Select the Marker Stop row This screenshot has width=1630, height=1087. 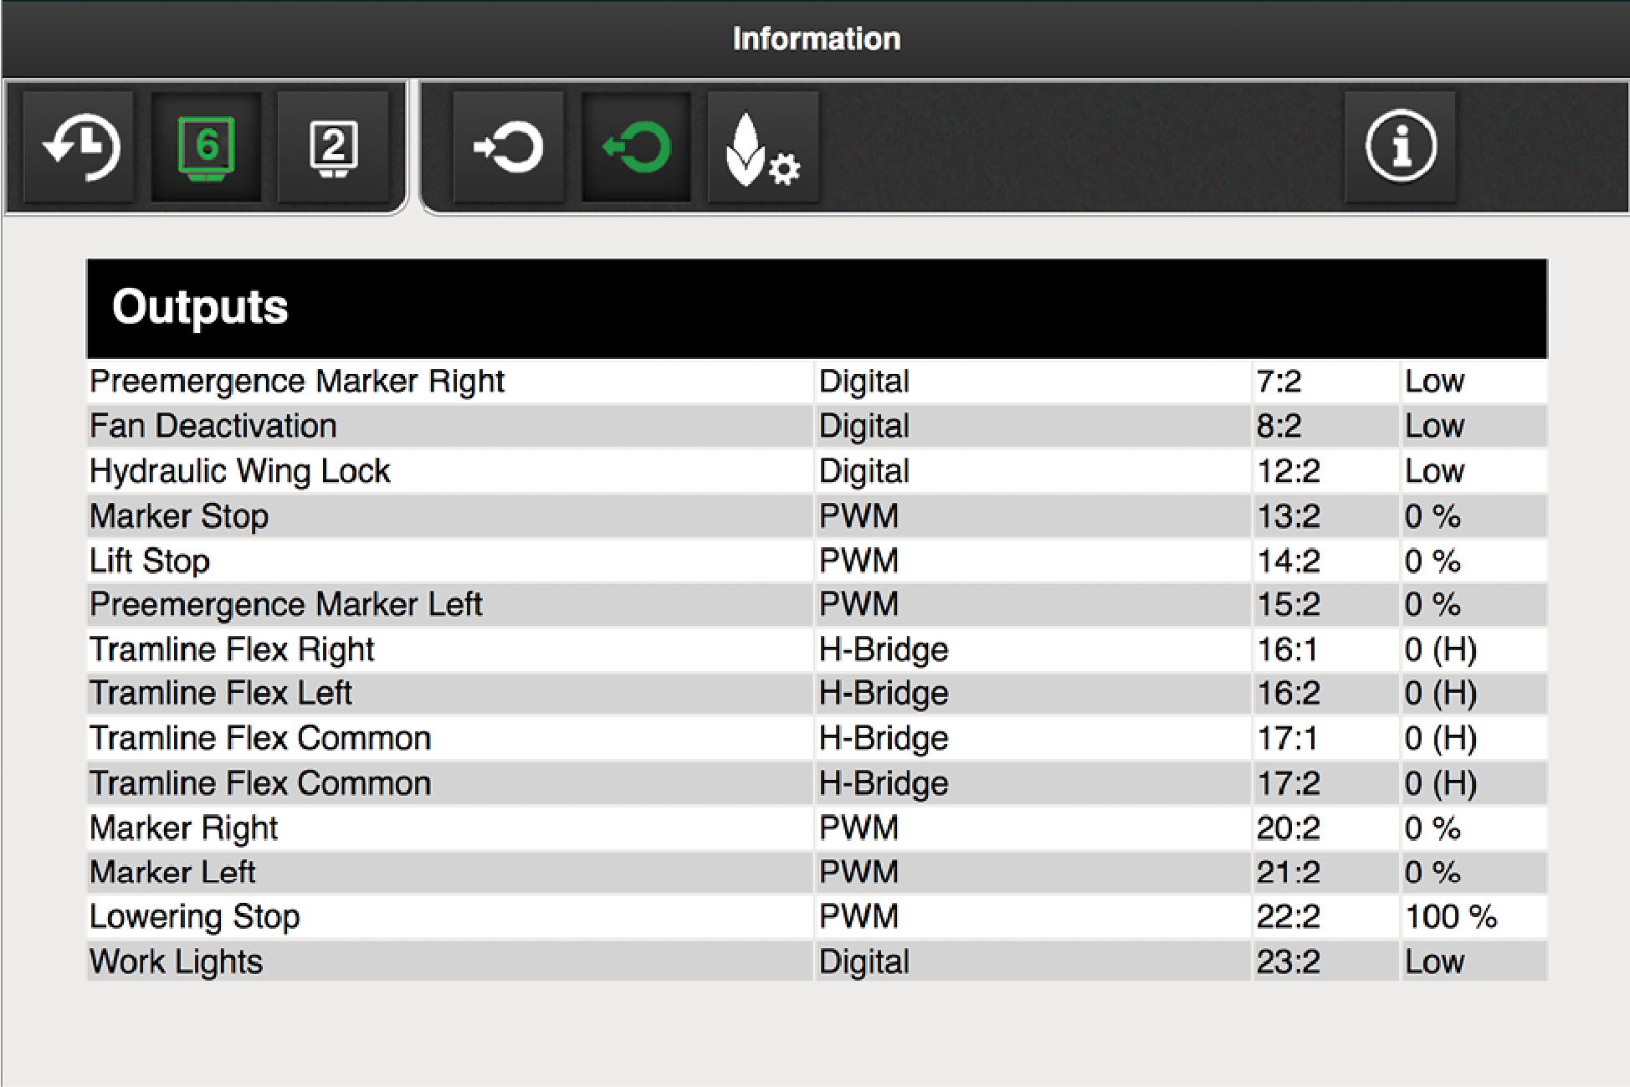point(179,516)
